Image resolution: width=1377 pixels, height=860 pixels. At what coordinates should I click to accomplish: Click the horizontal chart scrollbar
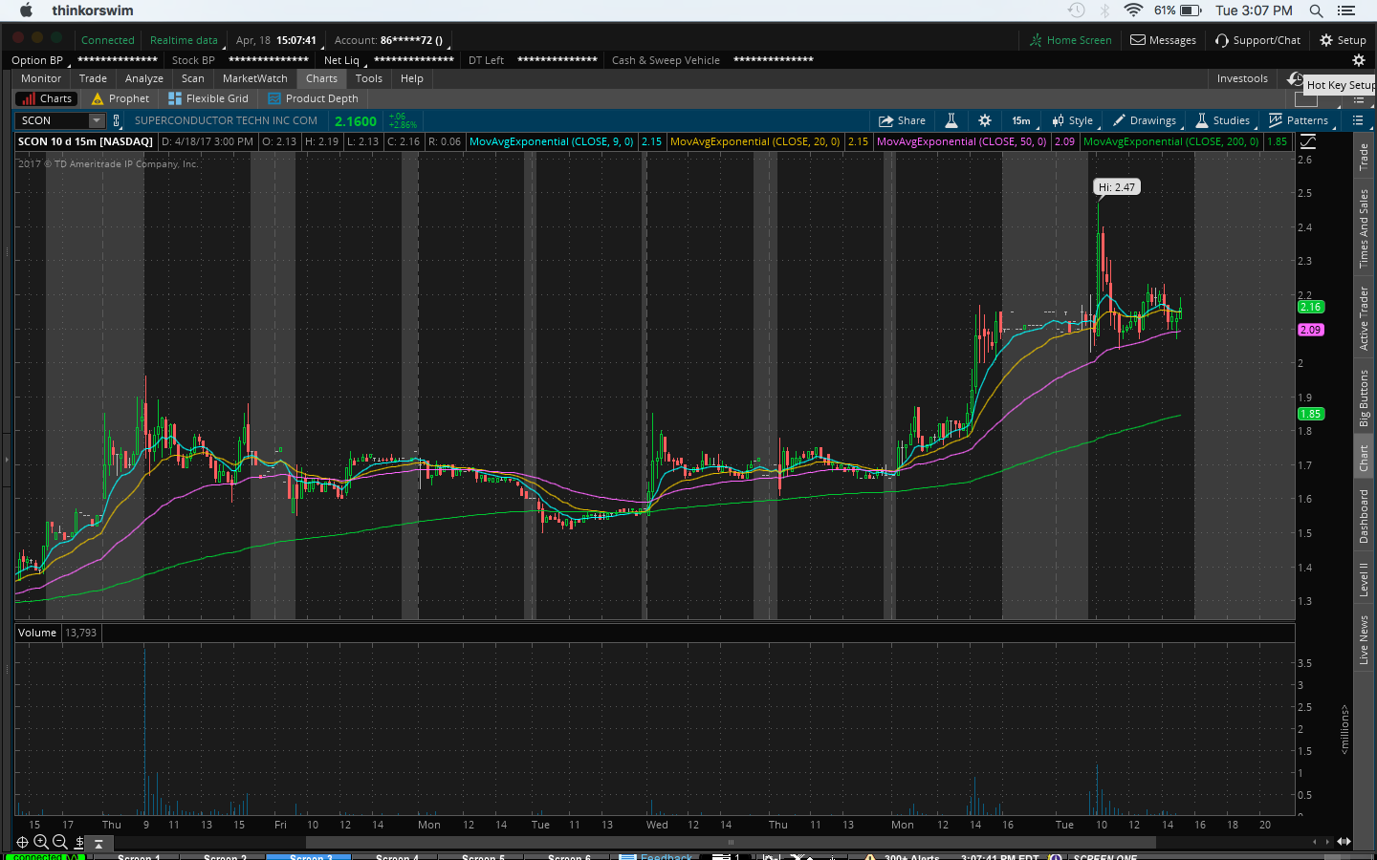731,842
